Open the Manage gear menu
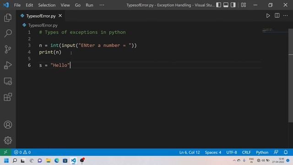 [x=8, y=140]
